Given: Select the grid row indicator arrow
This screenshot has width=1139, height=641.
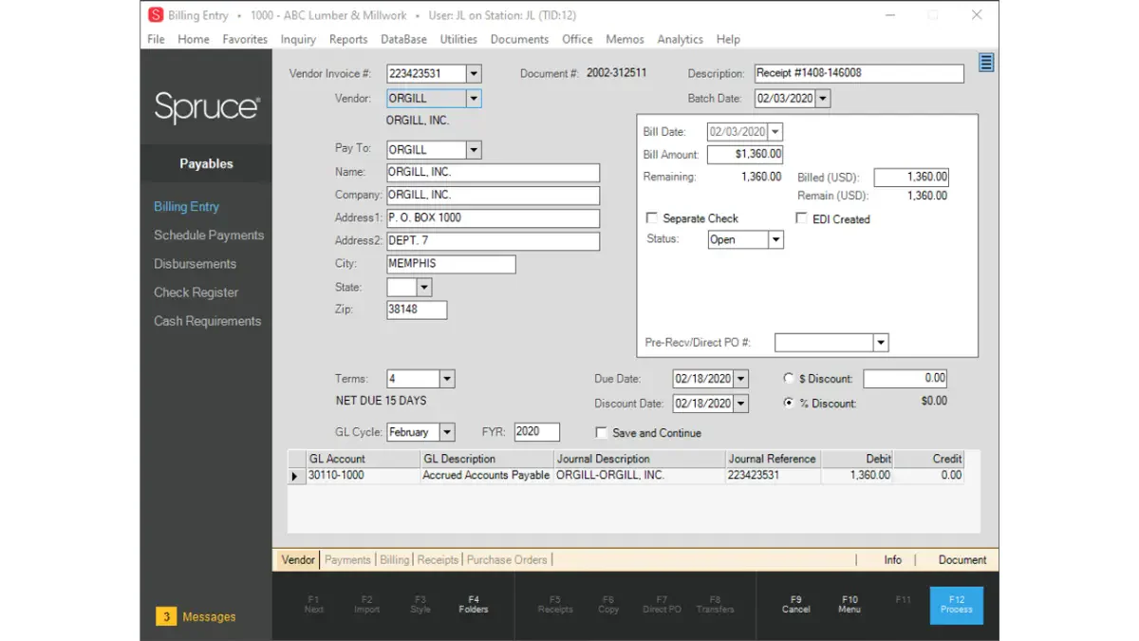Looking at the screenshot, I should (295, 476).
